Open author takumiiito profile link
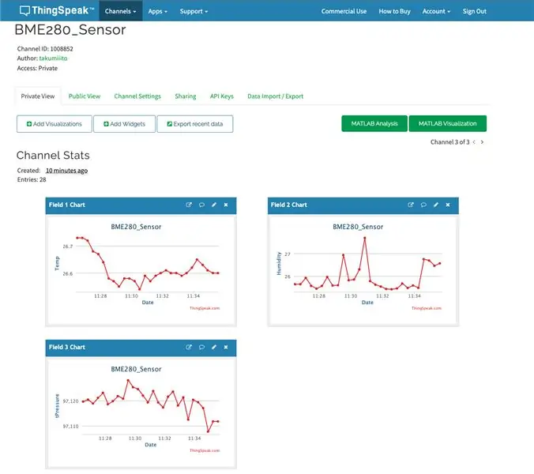Screen dimensions: 534x474 click(x=53, y=58)
